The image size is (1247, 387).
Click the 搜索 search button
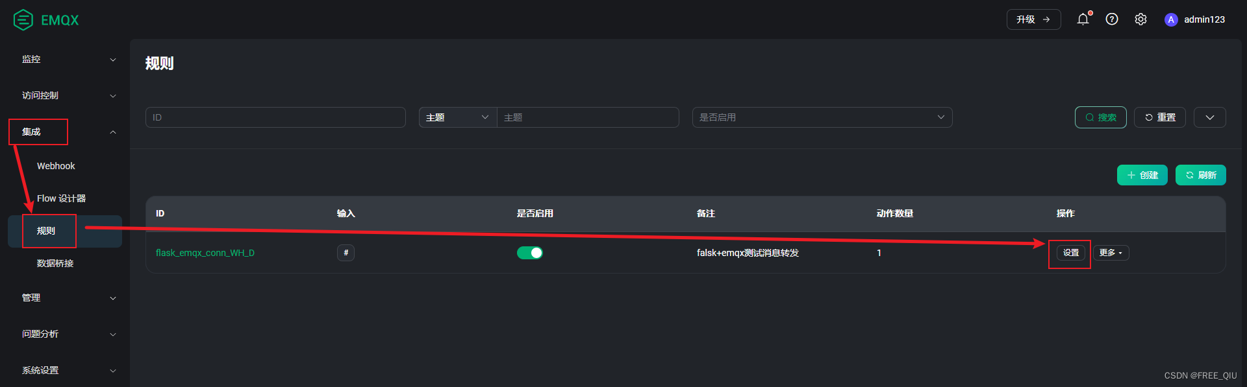1101,117
